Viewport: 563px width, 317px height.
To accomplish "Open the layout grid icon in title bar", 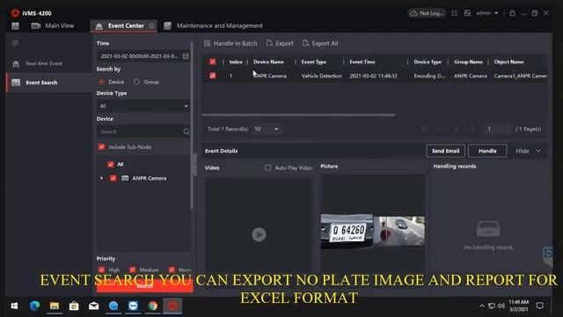I will coord(467,13).
